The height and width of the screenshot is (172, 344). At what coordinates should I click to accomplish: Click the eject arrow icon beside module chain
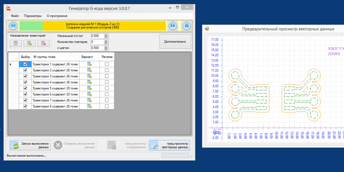point(186,26)
